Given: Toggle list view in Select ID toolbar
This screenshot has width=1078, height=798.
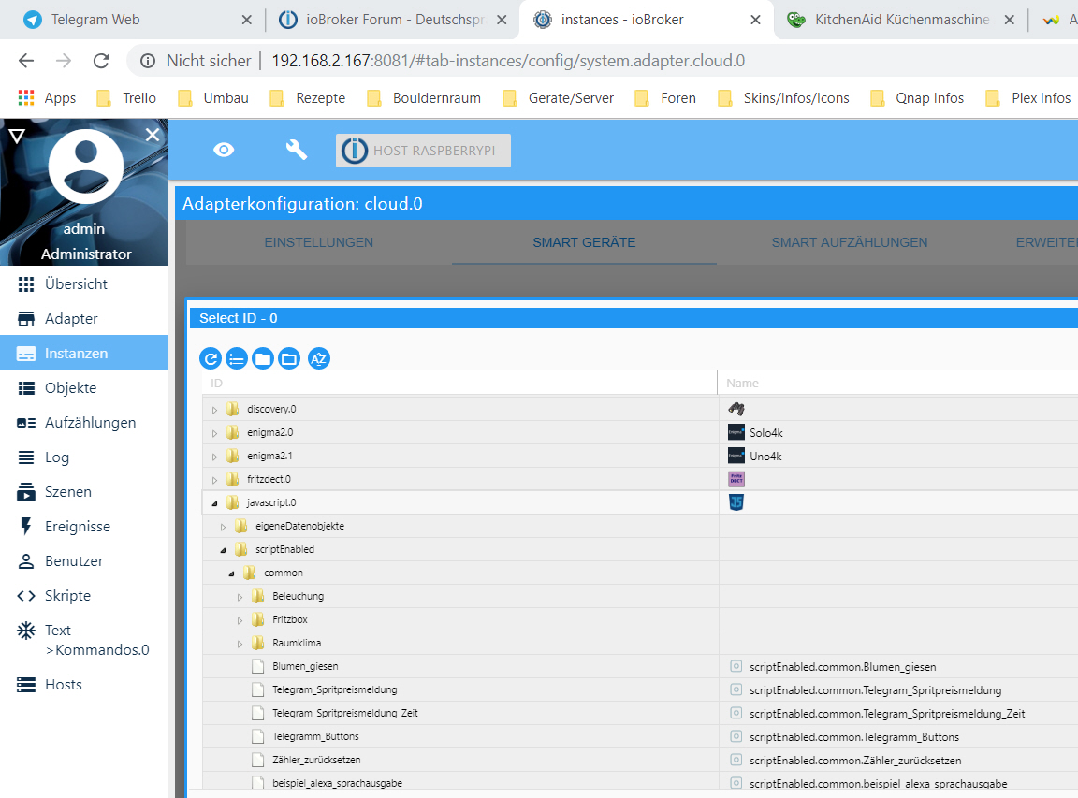Looking at the screenshot, I should click(237, 358).
